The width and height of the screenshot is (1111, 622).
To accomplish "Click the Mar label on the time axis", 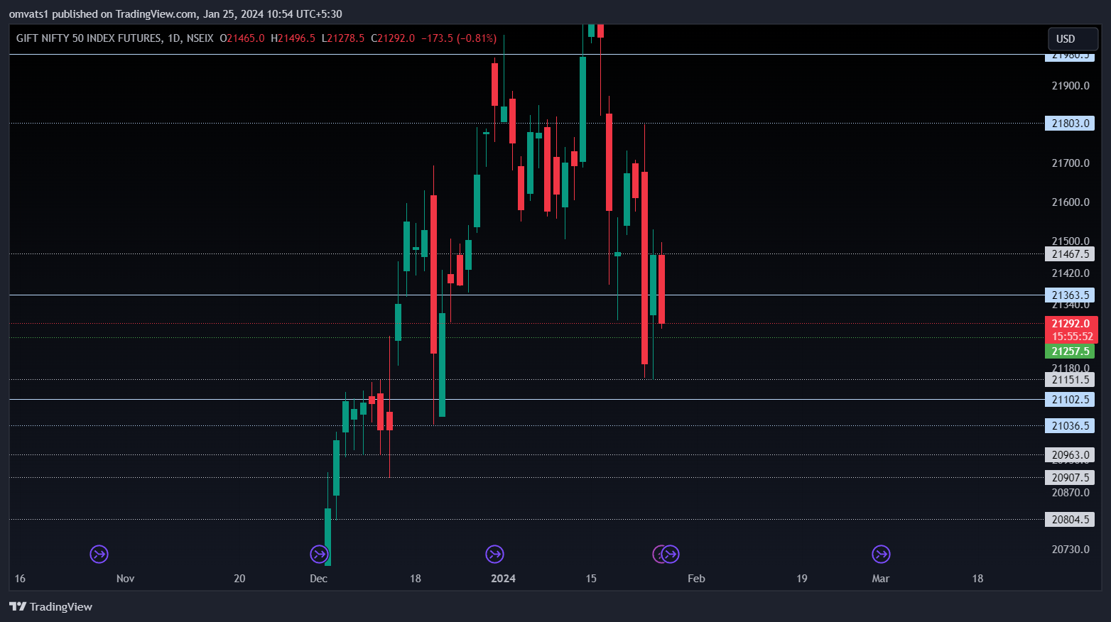I will tap(881, 579).
